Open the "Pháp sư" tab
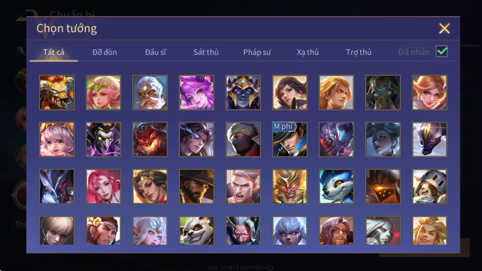 point(257,52)
